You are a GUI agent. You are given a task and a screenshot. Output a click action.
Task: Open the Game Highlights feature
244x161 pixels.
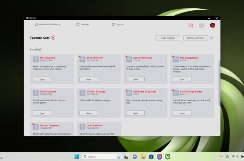pyautogui.click(x=135, y=79)
